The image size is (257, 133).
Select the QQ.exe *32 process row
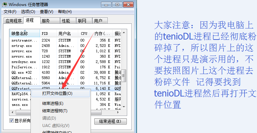click(x=65, y=72)
